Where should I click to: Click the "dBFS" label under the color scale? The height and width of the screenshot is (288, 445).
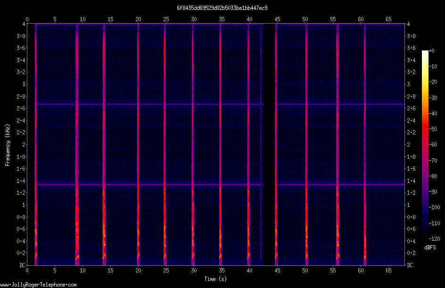coord(430,247)
